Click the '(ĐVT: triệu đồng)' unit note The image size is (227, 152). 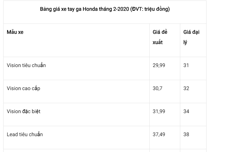click(150, 9)
